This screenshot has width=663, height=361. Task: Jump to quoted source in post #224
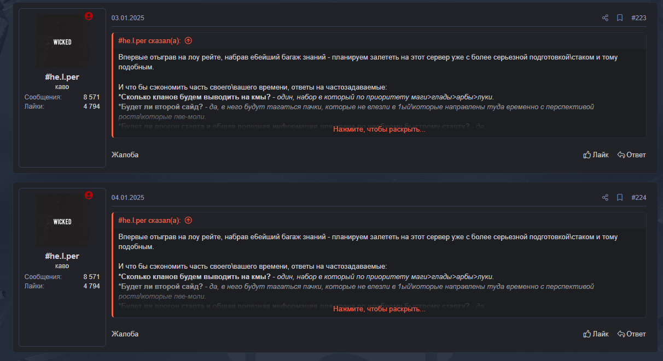pyautogui.click(x=188, y=220)
